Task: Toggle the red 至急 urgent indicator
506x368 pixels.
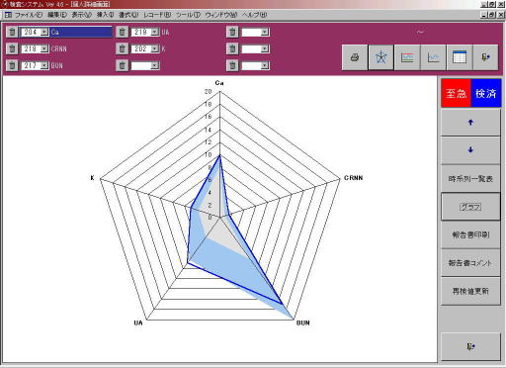Action: (x=456, y=93)
